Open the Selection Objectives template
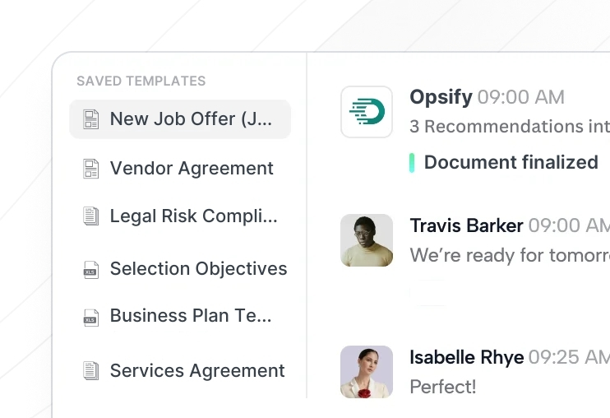 [x=198, y=269]
